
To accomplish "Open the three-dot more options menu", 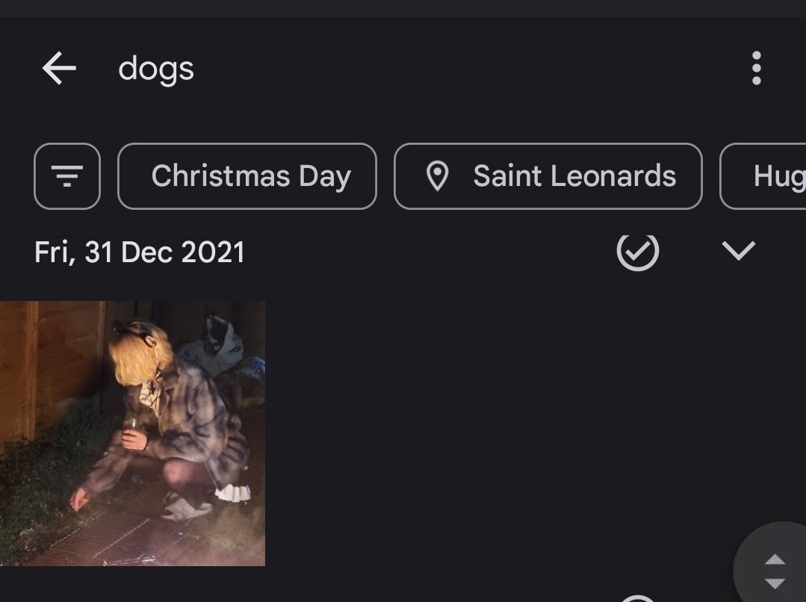I will pyautogui.click(x=756, y=69).
